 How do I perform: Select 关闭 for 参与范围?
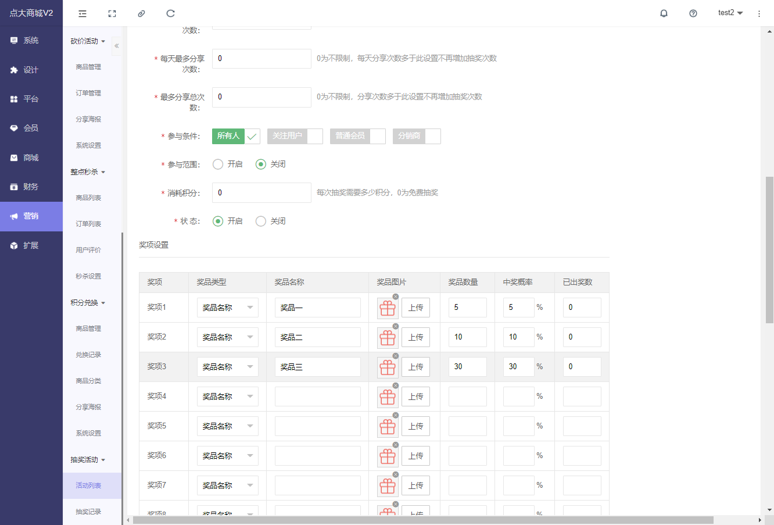[x=271, y=165]
